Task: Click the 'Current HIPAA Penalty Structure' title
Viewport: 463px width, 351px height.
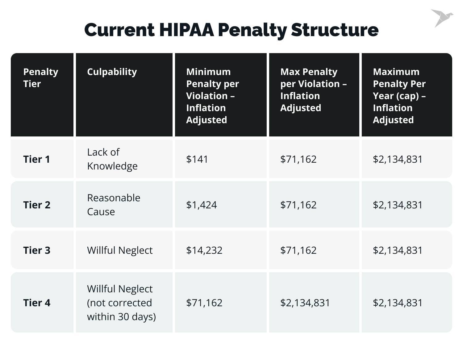Action: tap(231, 30)
